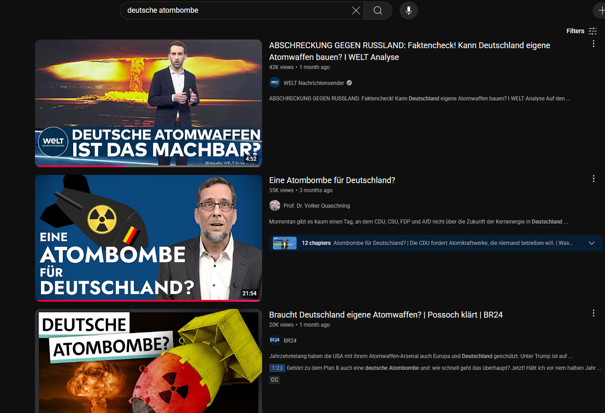Click the red watch progress bar on Quaschning thumbnail

click(x=149, y=301)
